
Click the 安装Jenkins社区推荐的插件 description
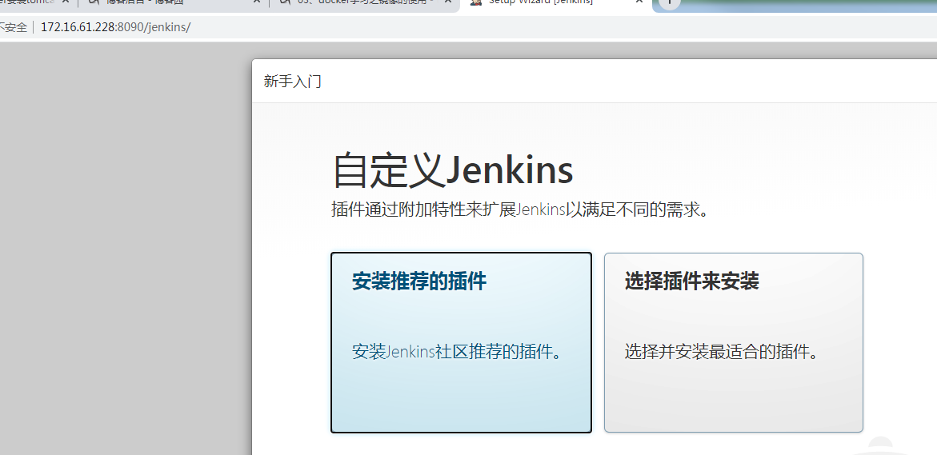click(x=457, y=352)
